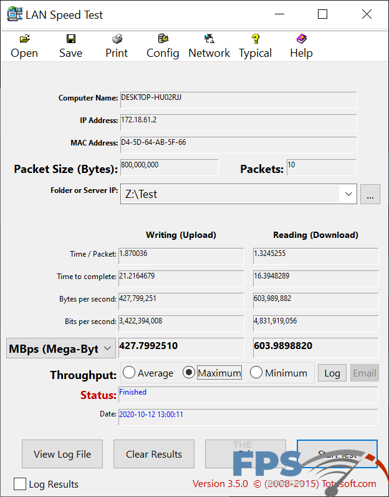This screenshot has width=389, height=497.
Task: Click the Email button
Action: pyautogui.click(x=365, y=373)
